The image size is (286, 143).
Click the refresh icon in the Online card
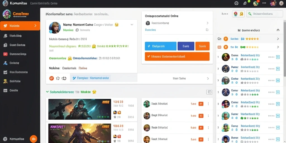click(207, 30)
